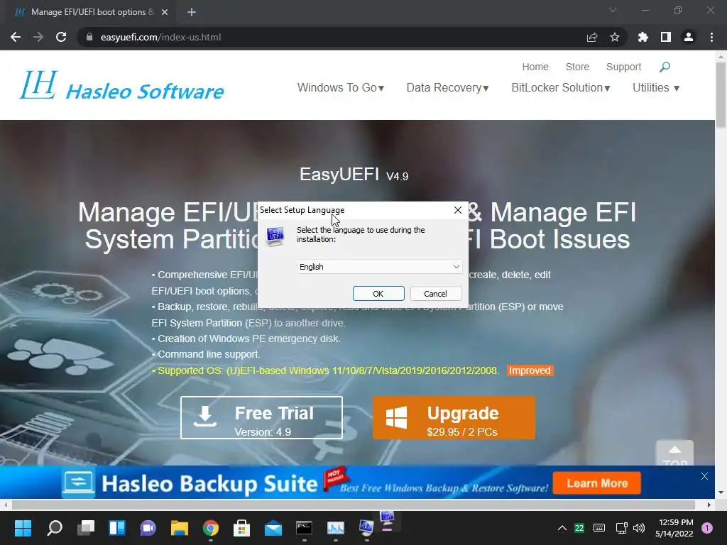Close the Manage EFI/UEFI boot options tab
727x545 pixels.
(165, 12)
